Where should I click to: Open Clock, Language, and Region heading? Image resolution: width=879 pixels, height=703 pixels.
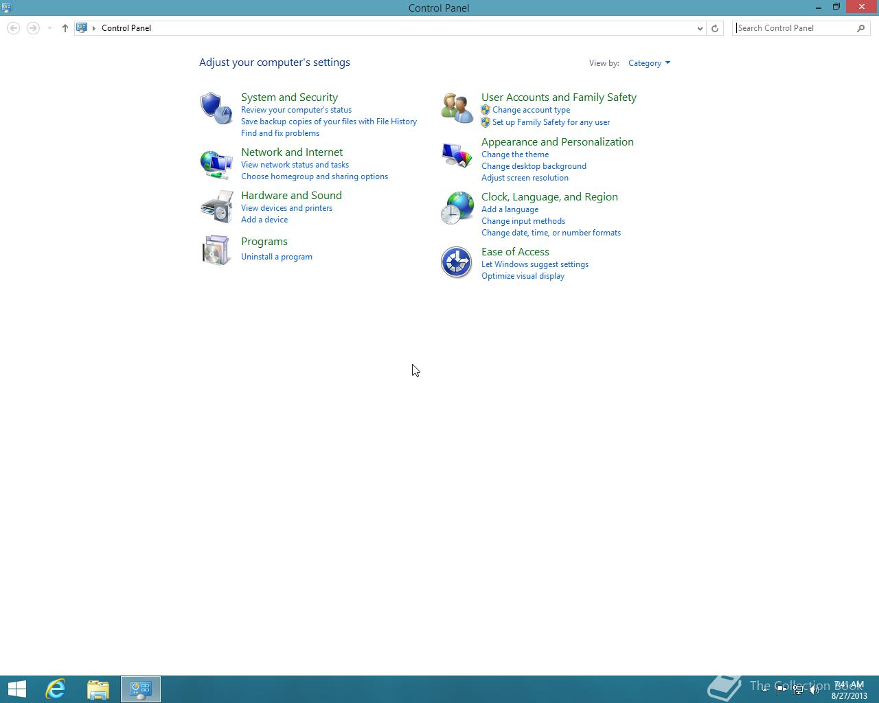[549, 197]
